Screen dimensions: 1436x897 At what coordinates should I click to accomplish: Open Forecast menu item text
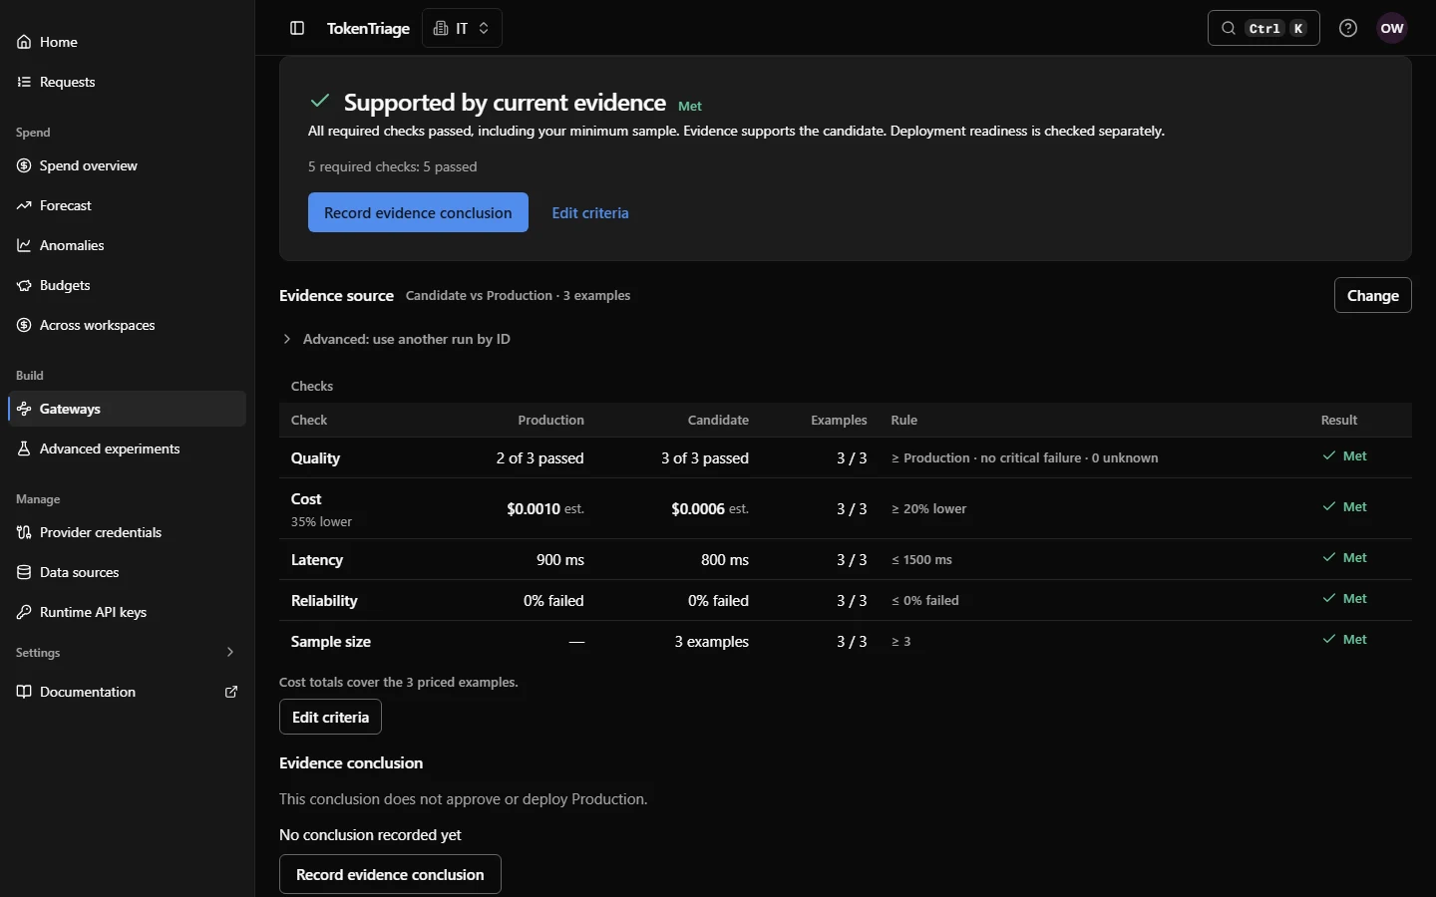pyautogui.click(x=66, y=205)
